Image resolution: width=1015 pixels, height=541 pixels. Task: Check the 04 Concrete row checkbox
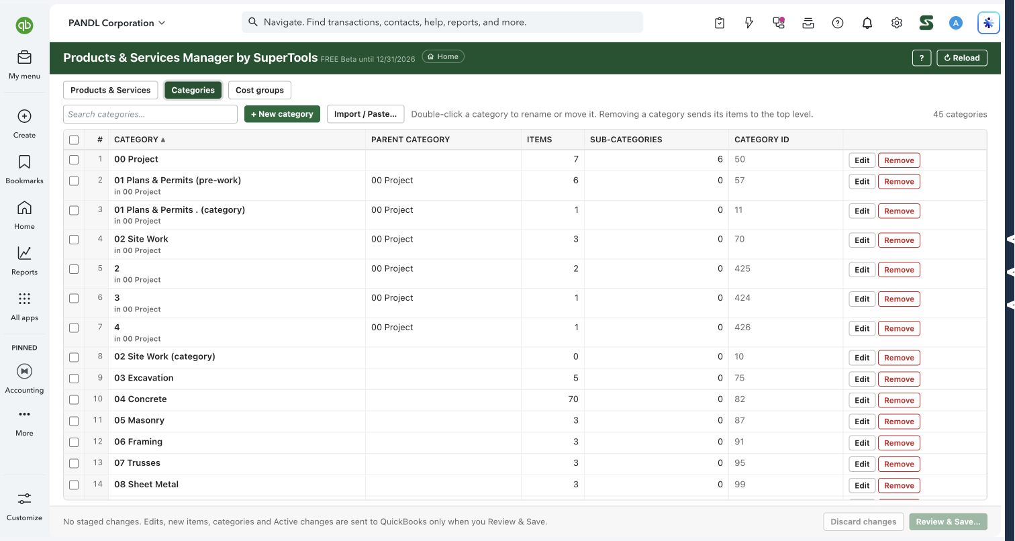tap(74, 399)
